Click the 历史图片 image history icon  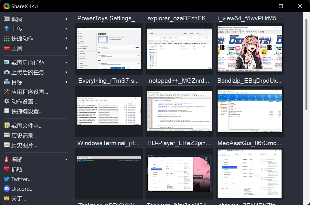coord(6,145)
